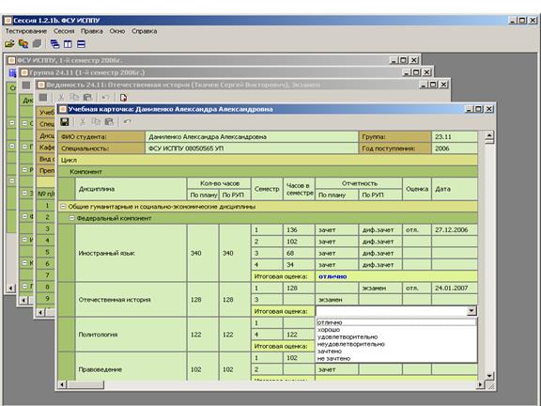Image resolution: width=541 pixels, height=406 pixels.
Task: Click the red document icon in Ведомость toolbar
Action: 123,98
